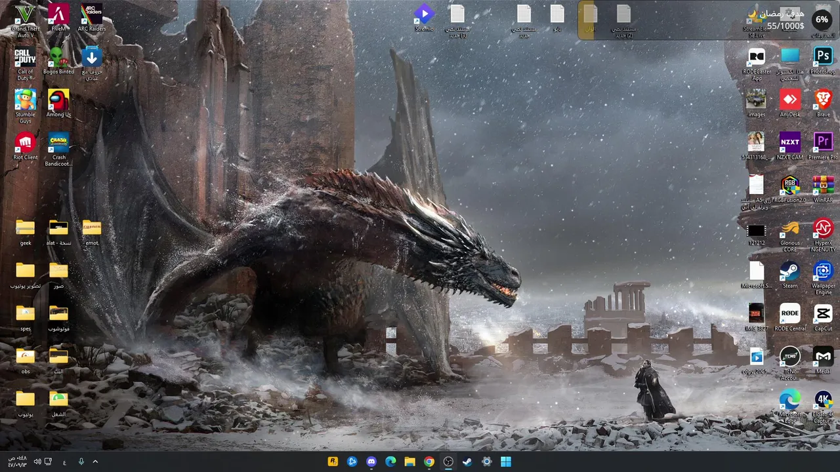This screenshot has height=472, width=840.
Task: Open the Among Us shortcut
Action: tap(58, 104)
